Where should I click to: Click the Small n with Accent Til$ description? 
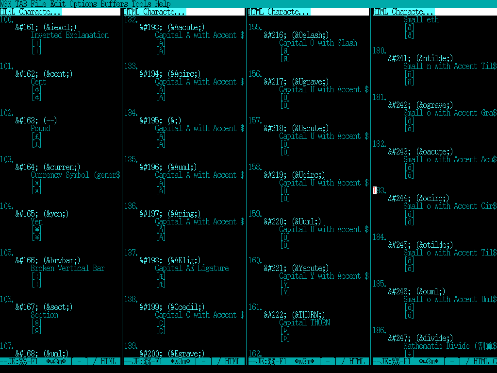[450, 66]
